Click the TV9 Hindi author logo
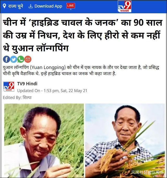 pyautogui.click(x=9, y=87)
